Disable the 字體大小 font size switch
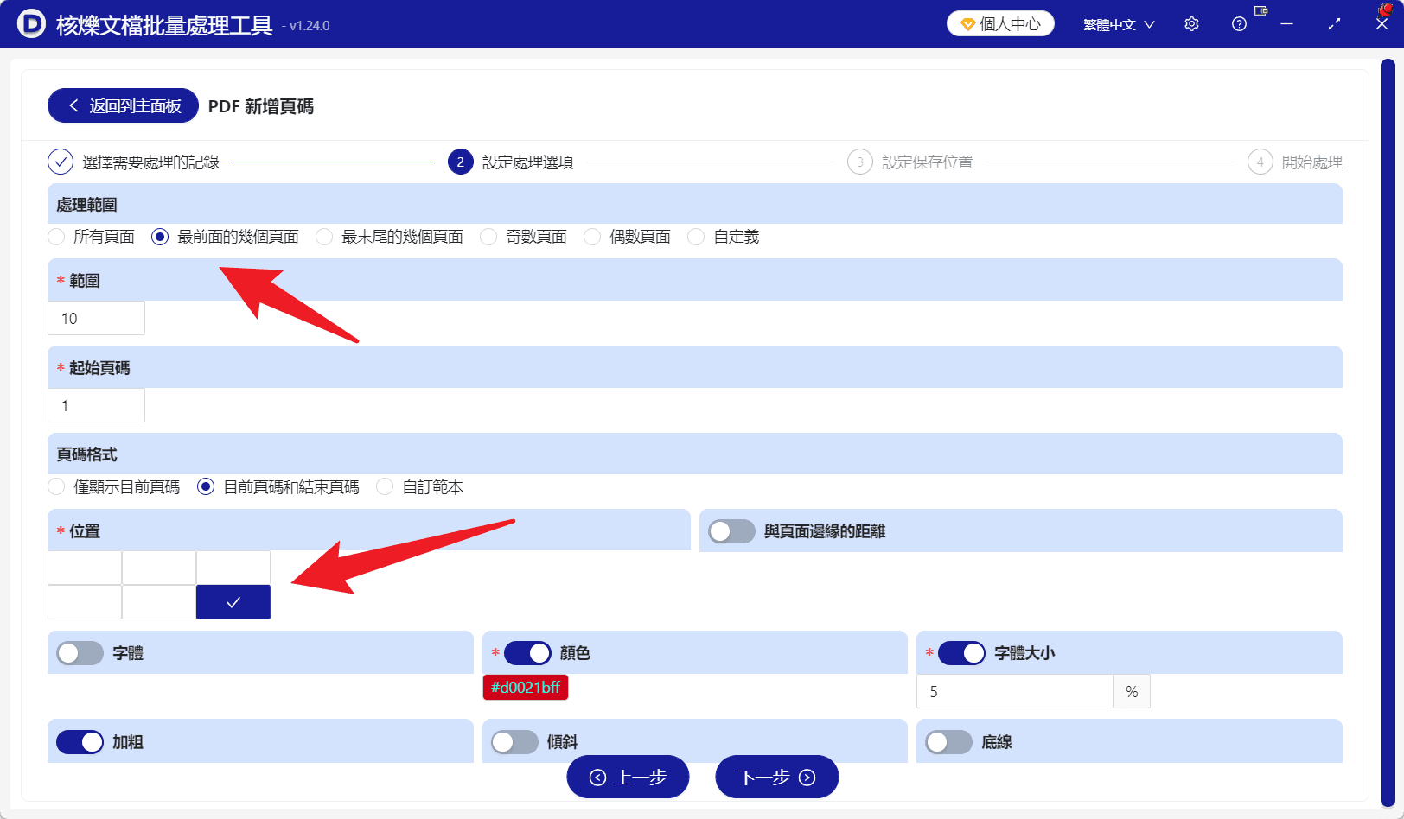 [x=961, y=653]
